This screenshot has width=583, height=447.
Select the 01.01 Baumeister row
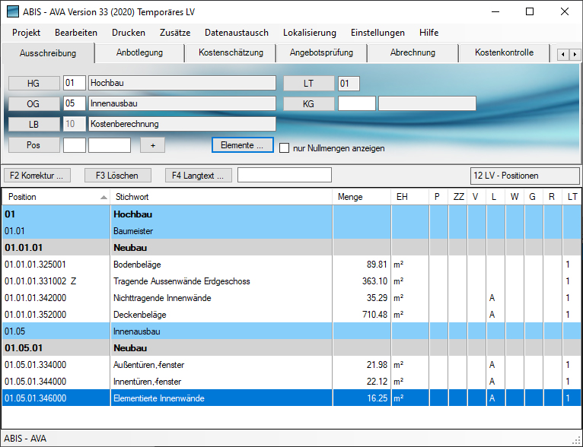point(291,231)
